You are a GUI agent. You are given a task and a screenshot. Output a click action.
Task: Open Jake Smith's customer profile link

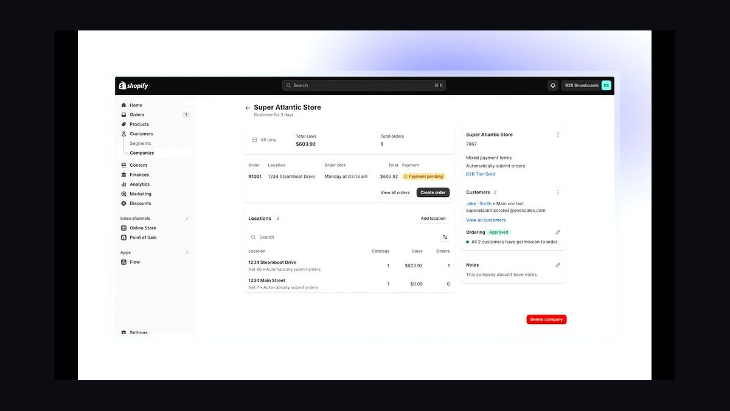point(479,203)
